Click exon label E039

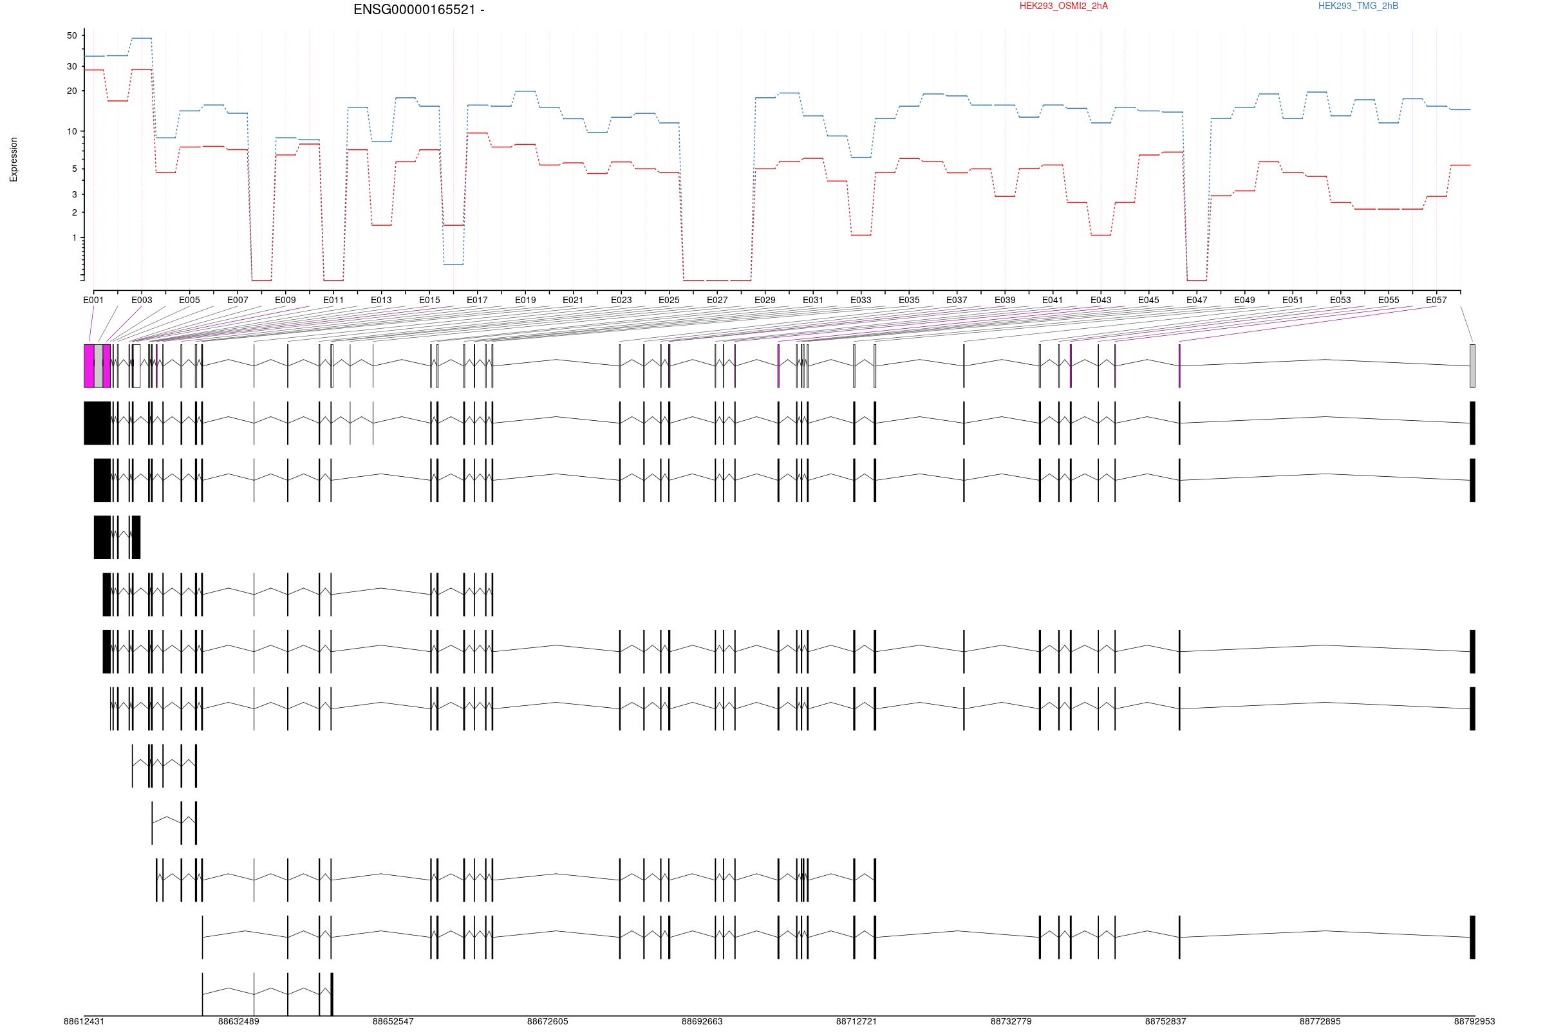tap(1004, 300)
